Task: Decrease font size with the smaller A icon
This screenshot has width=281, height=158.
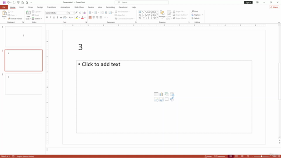Action: click(x=80, y=13)
